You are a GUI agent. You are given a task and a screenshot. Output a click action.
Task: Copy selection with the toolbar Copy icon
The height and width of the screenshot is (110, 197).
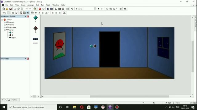[x=18, y=9]
